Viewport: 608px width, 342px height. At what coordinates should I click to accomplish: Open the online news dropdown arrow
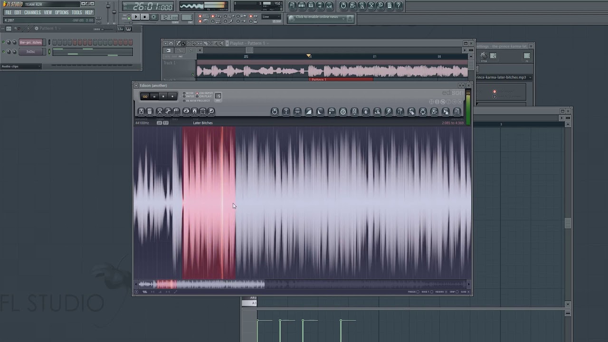pyautogui.click(x=343, y=18)
